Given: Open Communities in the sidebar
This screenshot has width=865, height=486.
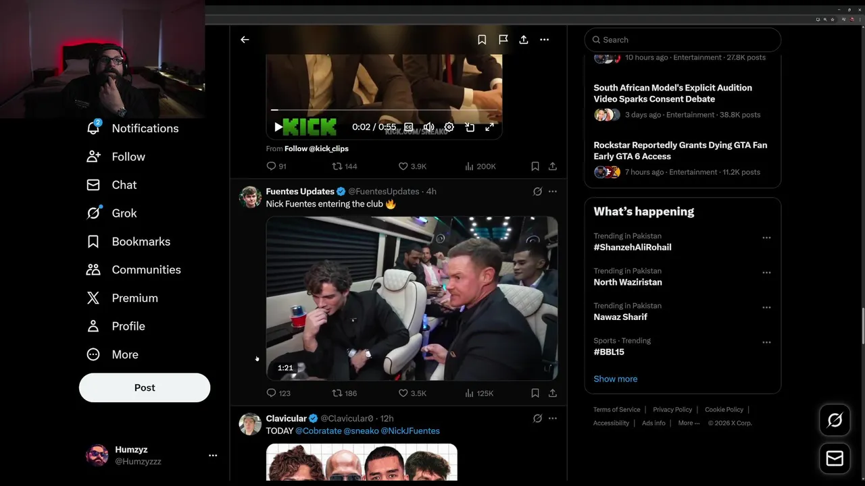Looking at the screenshot, I should coord(134,270).
